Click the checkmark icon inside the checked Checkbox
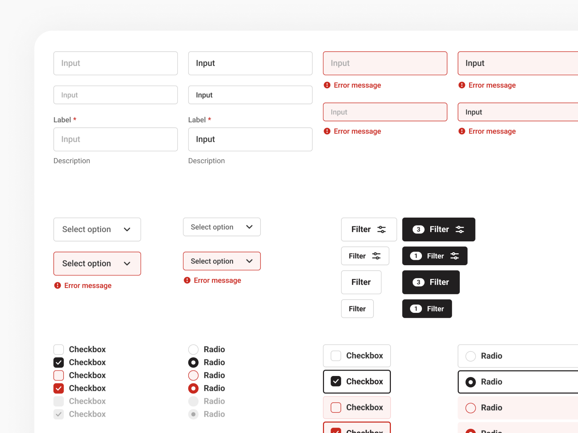Image resolution: width=578 pixels, height=433 pixels. click(x=59, y=362)
